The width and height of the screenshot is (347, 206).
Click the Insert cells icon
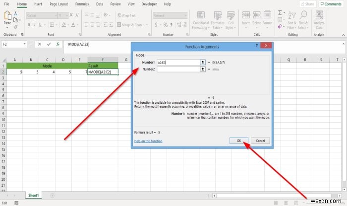pyautogui.click(x=246, y=15)
